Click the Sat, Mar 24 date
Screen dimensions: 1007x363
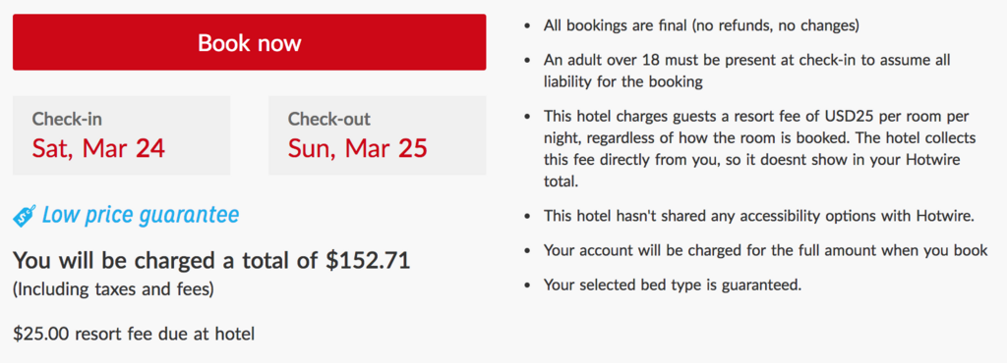click(x=98, y=148)
